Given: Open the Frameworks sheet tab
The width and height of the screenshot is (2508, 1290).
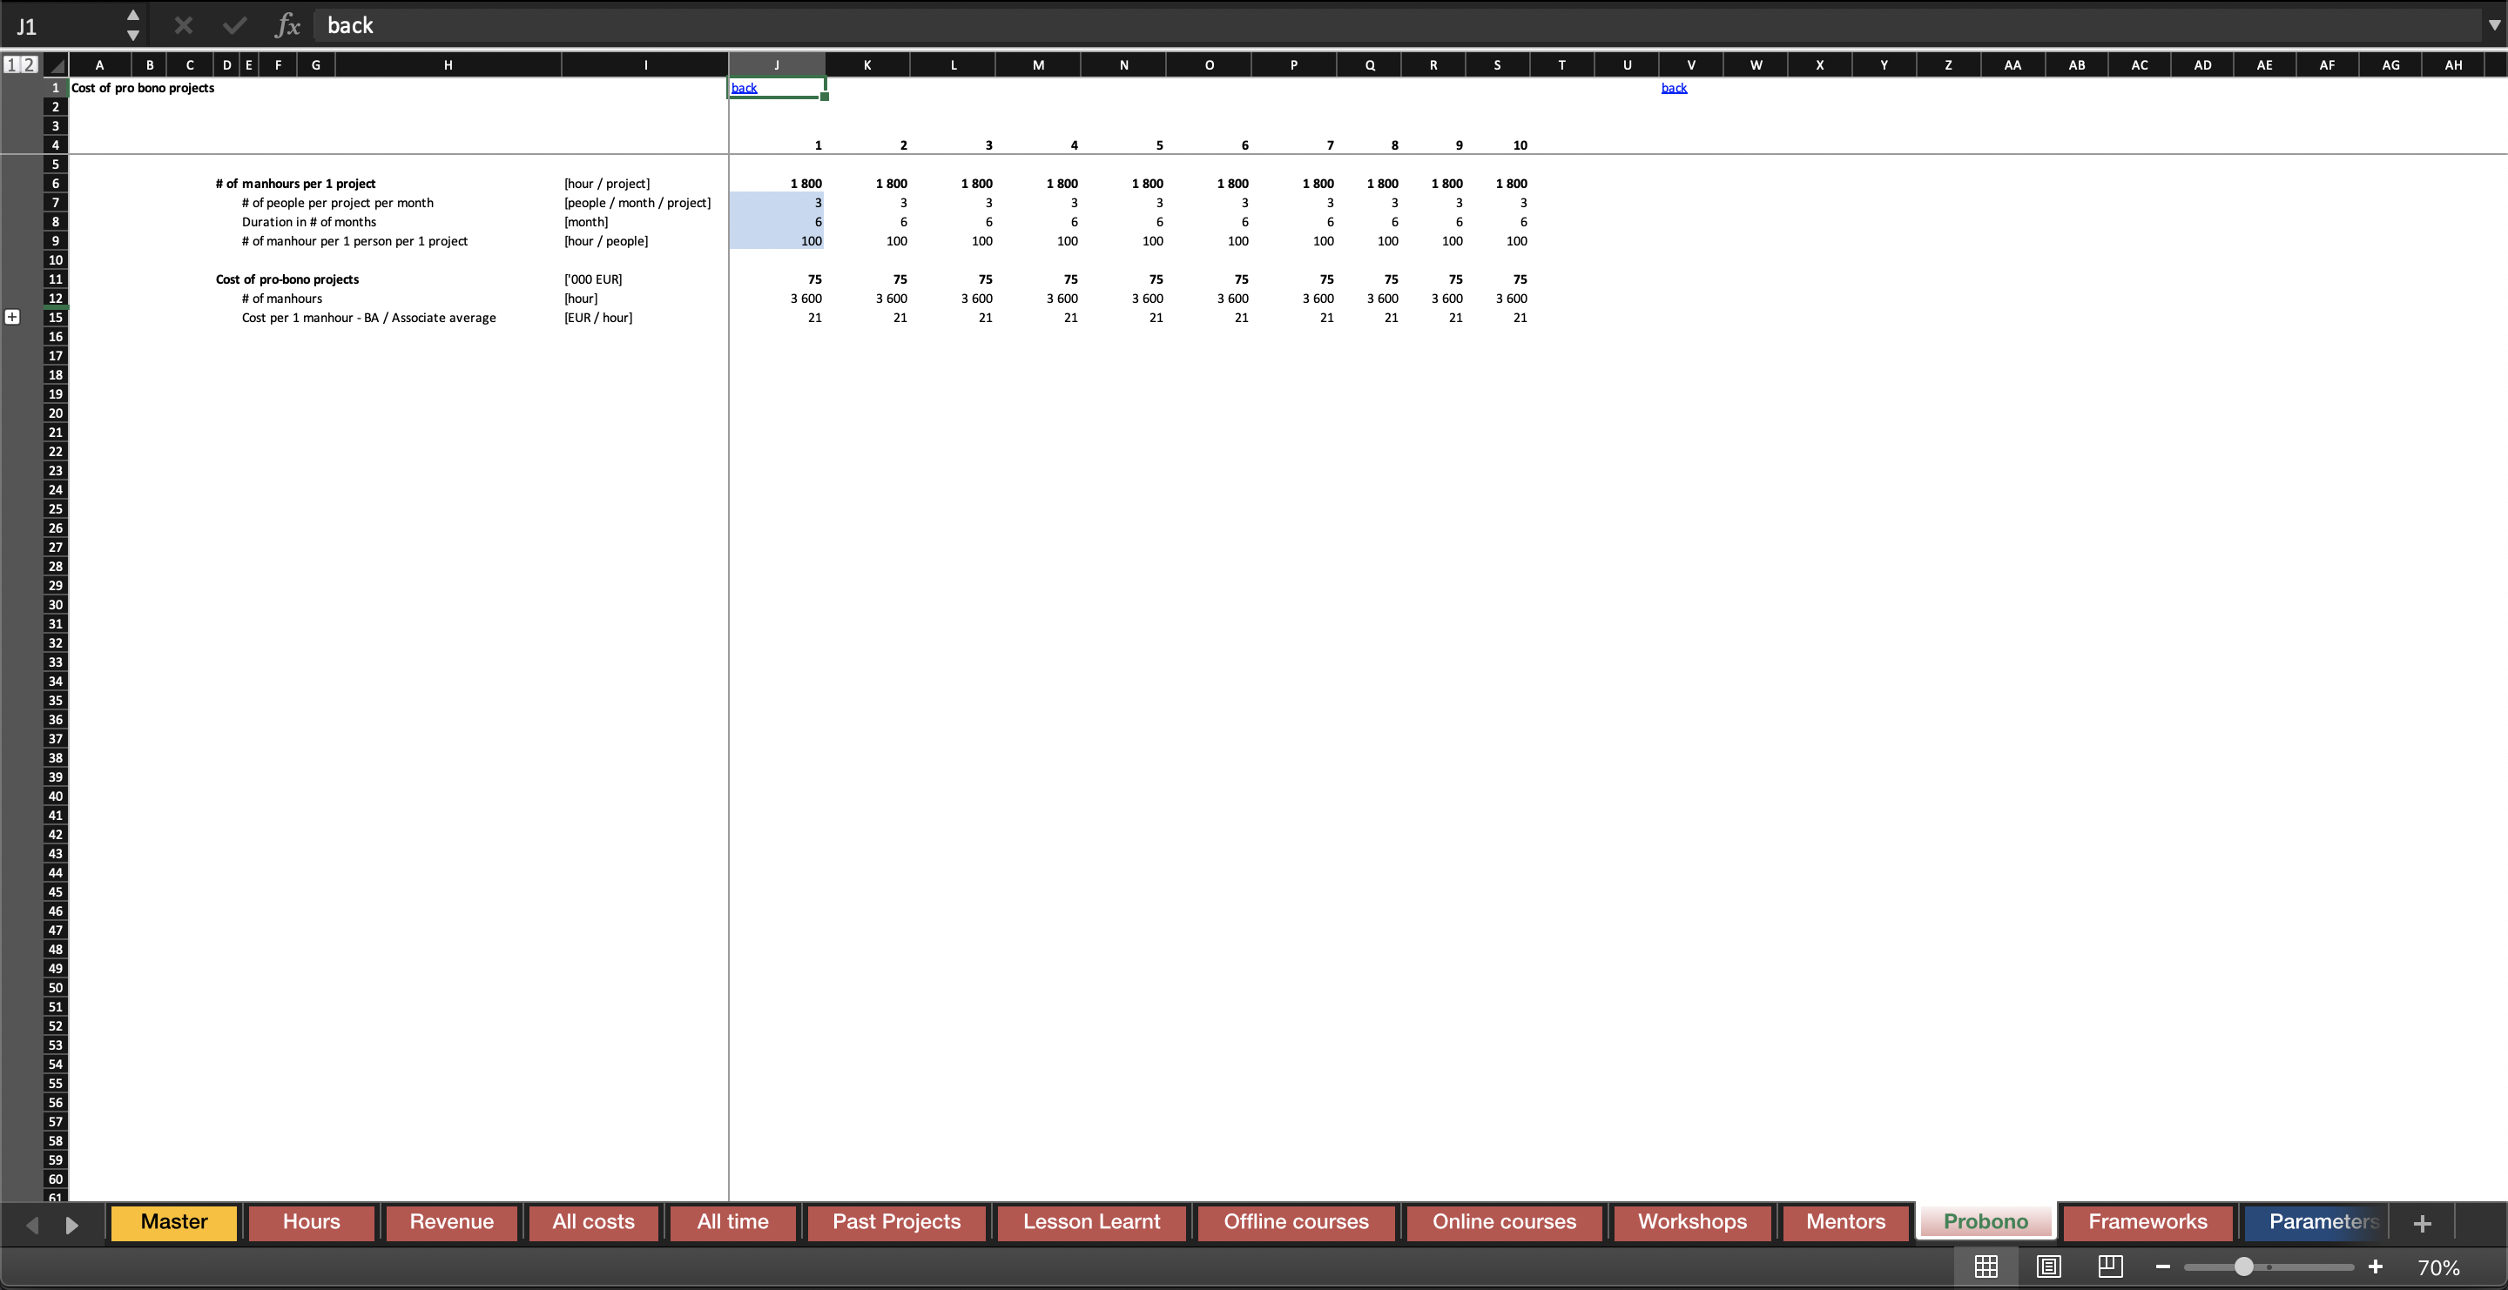Looking at the screenshot, I should 2147,1222.
